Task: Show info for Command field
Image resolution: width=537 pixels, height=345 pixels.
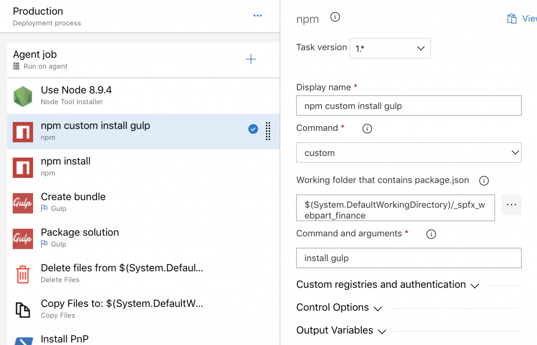Action: point(367,129)
